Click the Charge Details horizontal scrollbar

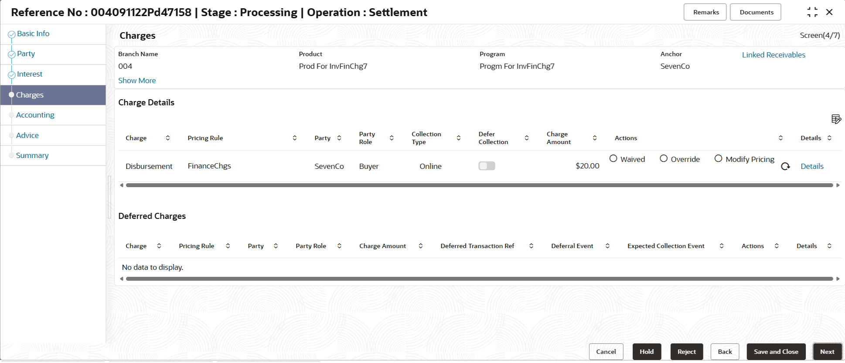pos(479,185)
